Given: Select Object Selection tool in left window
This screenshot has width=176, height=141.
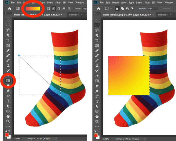Looking at the screenshot, I should tap(8, 35).
